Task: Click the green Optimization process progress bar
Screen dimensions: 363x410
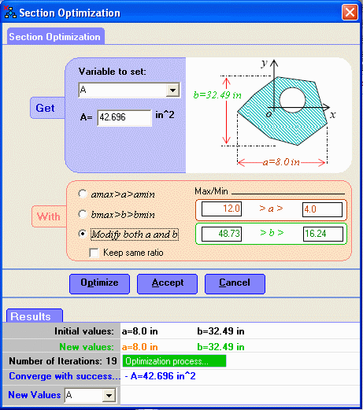Action: 174,361
